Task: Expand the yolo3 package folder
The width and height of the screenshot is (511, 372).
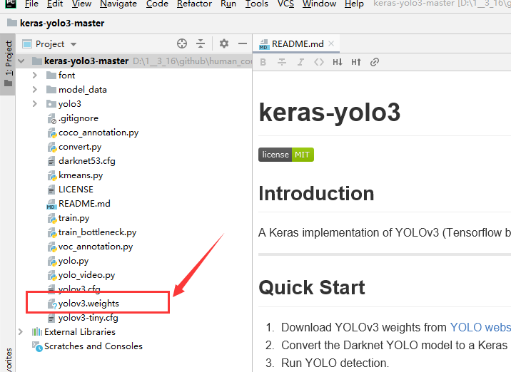Action: click(35, 104)
